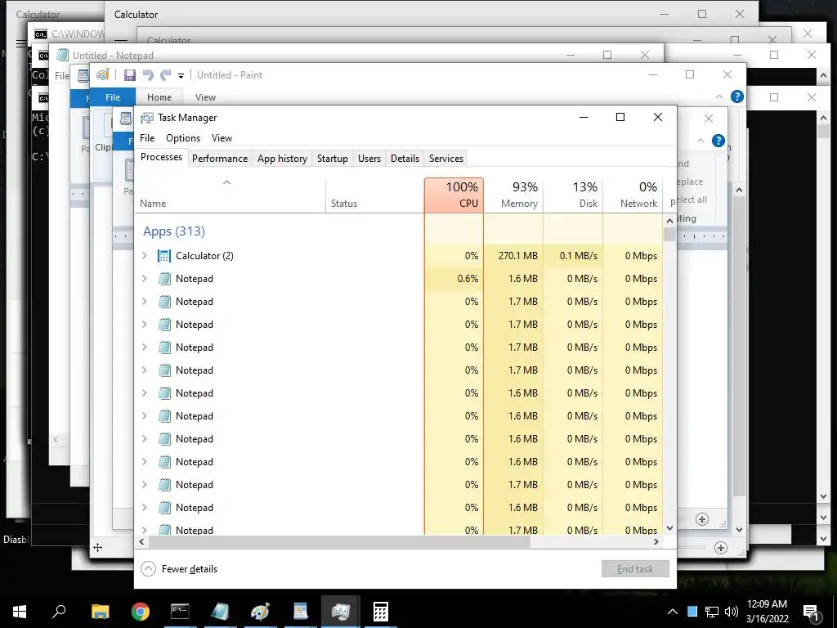Click the left arrow of Task Manager's horizontal scrollbar
Viewport: 837px width, 628px height.
coord(141,541)
